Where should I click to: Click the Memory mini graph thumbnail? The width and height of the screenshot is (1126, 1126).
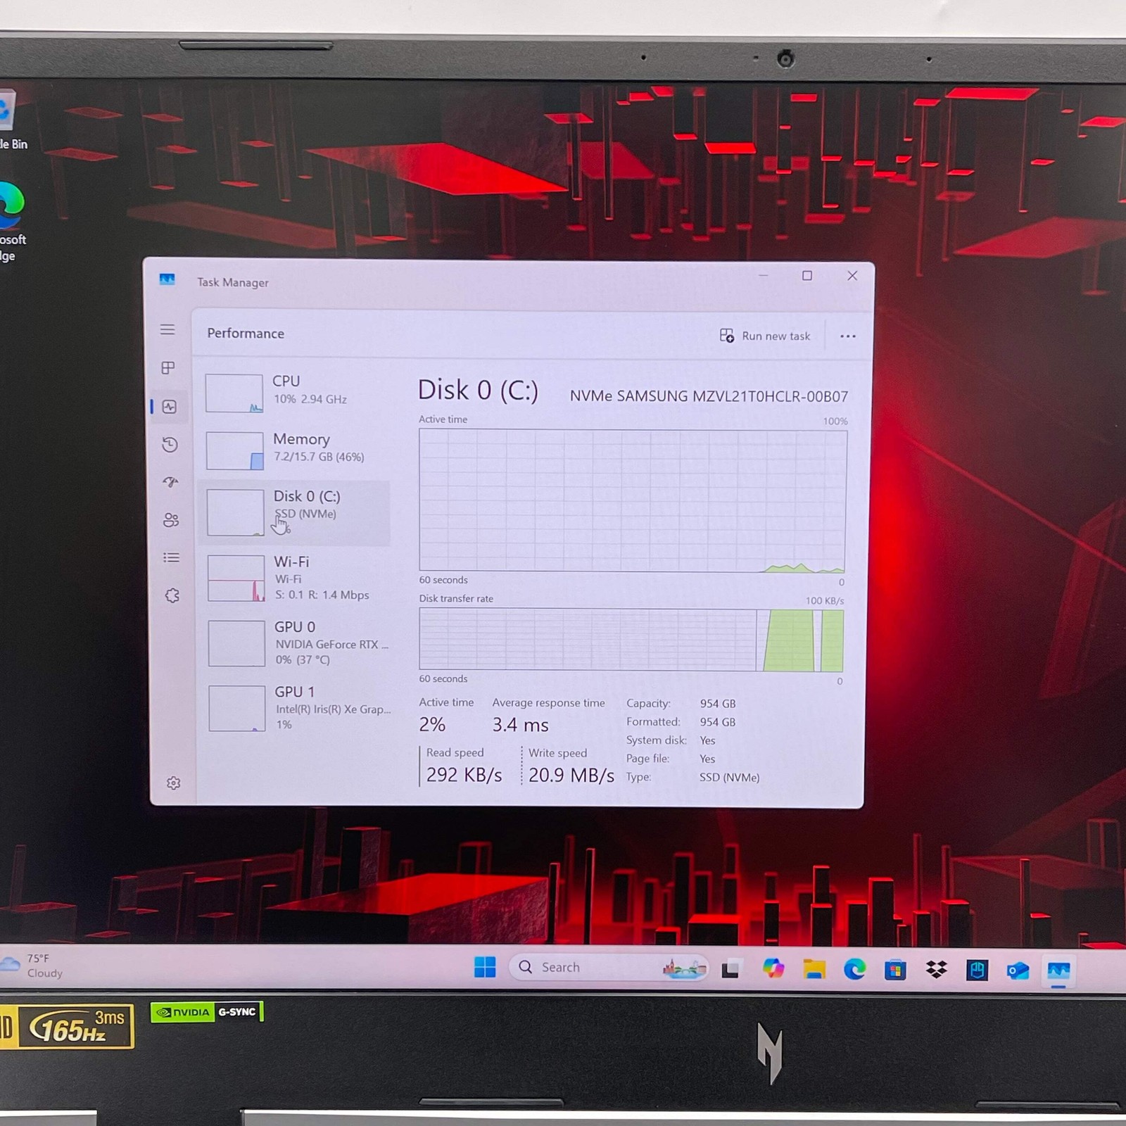235,450
